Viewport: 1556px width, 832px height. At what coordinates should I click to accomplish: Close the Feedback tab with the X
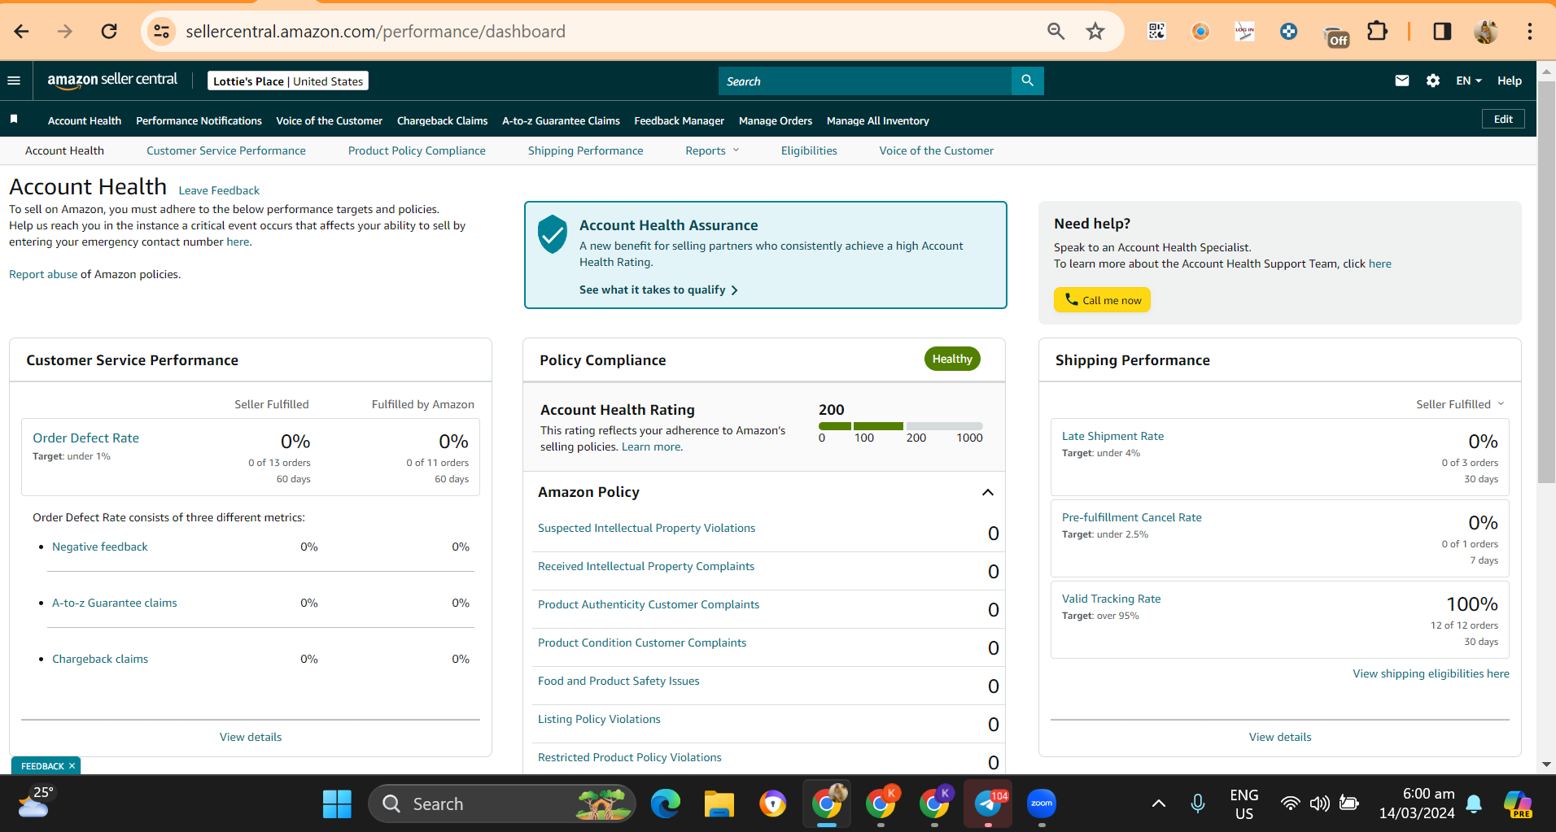[72, 766]
